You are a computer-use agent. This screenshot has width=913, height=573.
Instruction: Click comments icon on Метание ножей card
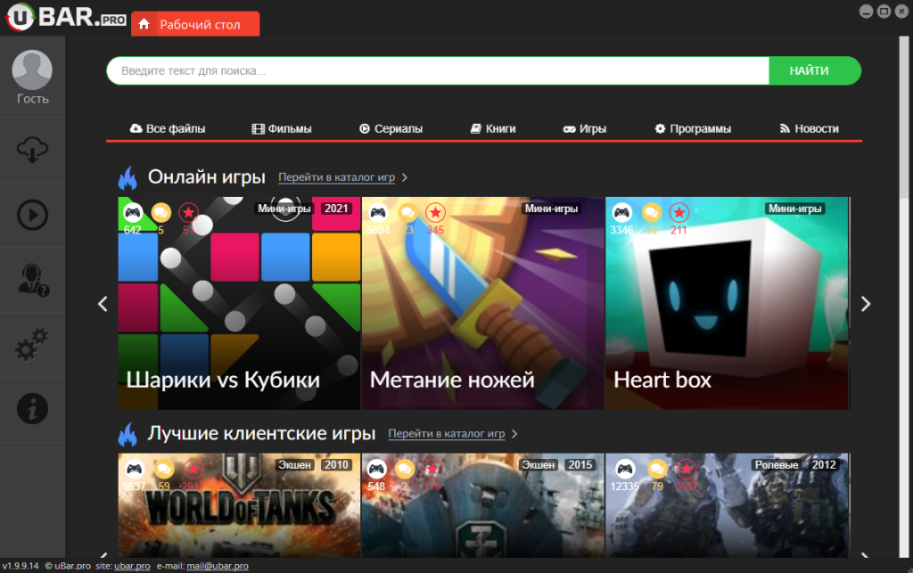point(407,212)
